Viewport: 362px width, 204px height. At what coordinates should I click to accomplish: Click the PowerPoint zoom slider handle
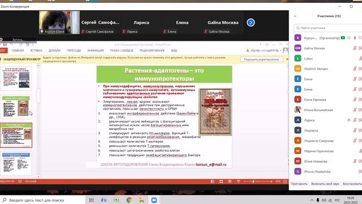tap(253, 181)
